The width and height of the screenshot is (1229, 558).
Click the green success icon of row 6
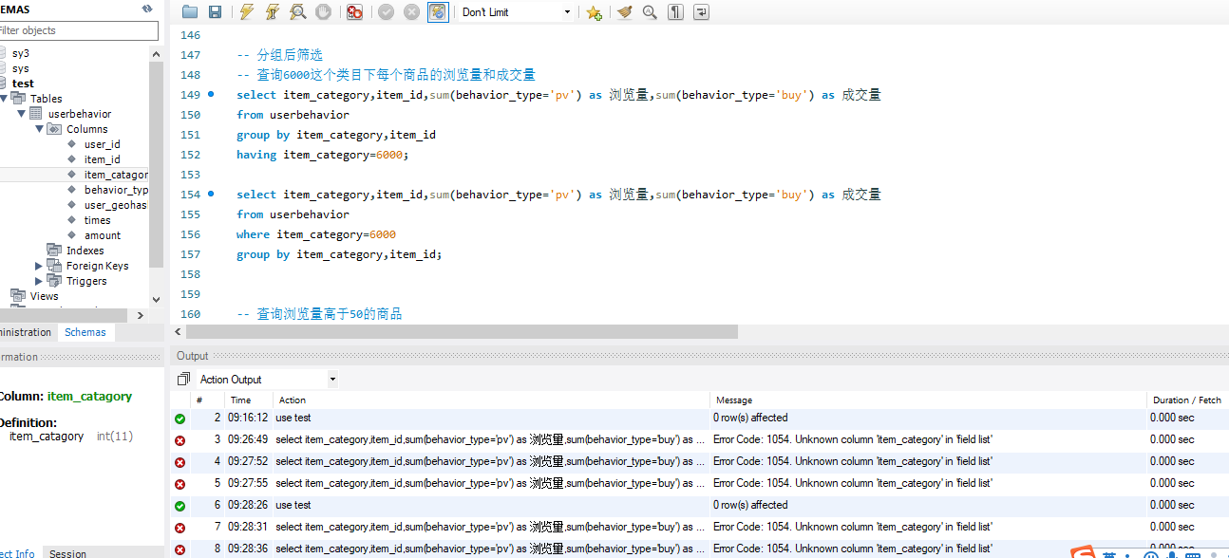coord(180,505)
